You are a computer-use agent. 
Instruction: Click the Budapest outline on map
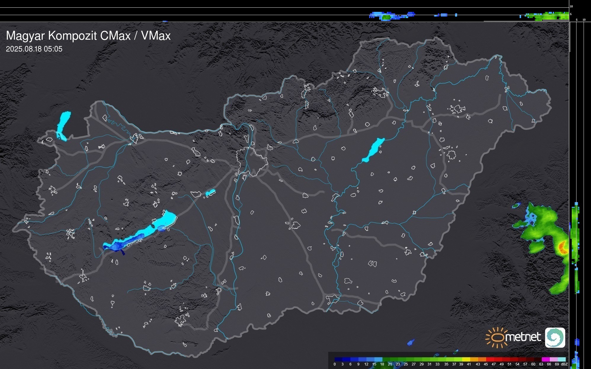[x=252, y=161]
